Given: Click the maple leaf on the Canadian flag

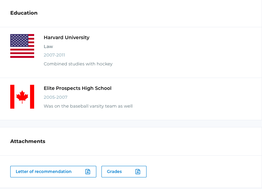Looking at the screenshot, I should pyautogui.click(x=22, y=97).
